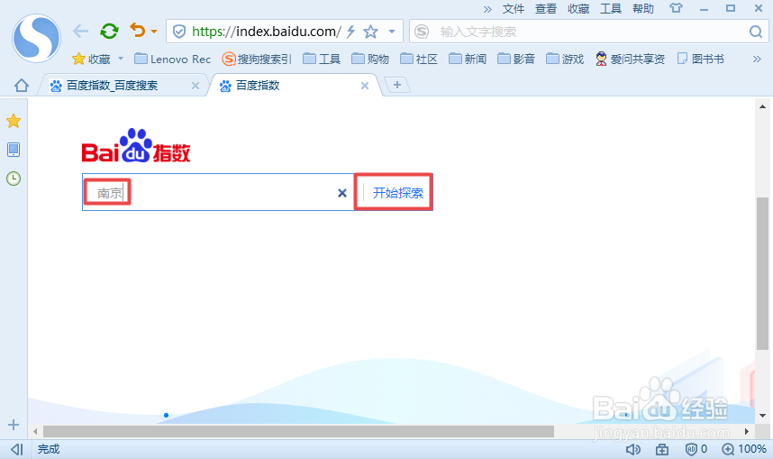Click the 收藏 star favorites button
773x459 pixels.
pos(91,60)
